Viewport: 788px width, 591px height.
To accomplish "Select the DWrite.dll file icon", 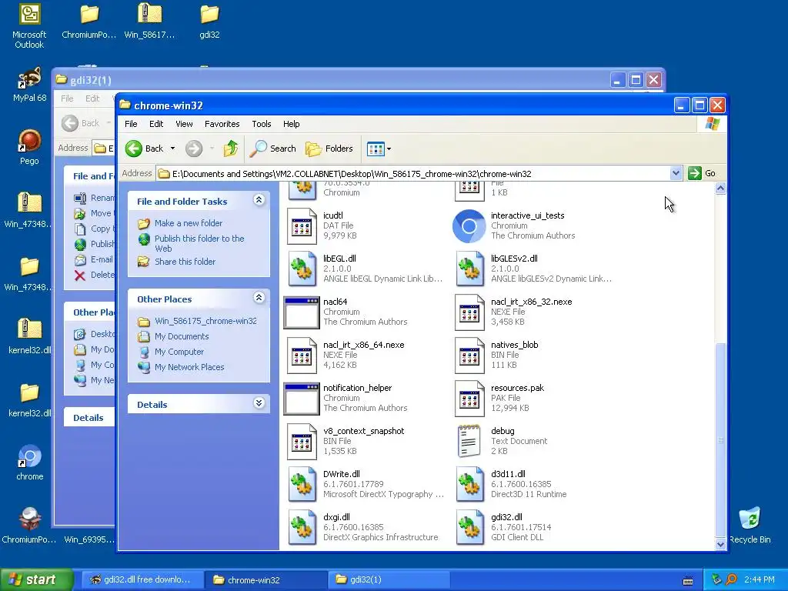I will (302, 485).
